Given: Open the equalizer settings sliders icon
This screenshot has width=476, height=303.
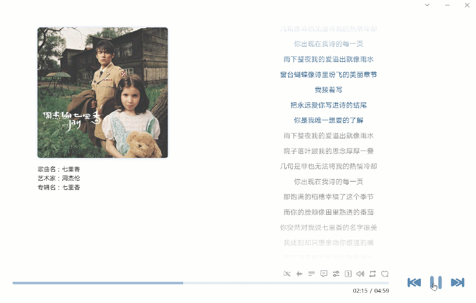Looking at the screenshot, I should [x=336, y=274].
